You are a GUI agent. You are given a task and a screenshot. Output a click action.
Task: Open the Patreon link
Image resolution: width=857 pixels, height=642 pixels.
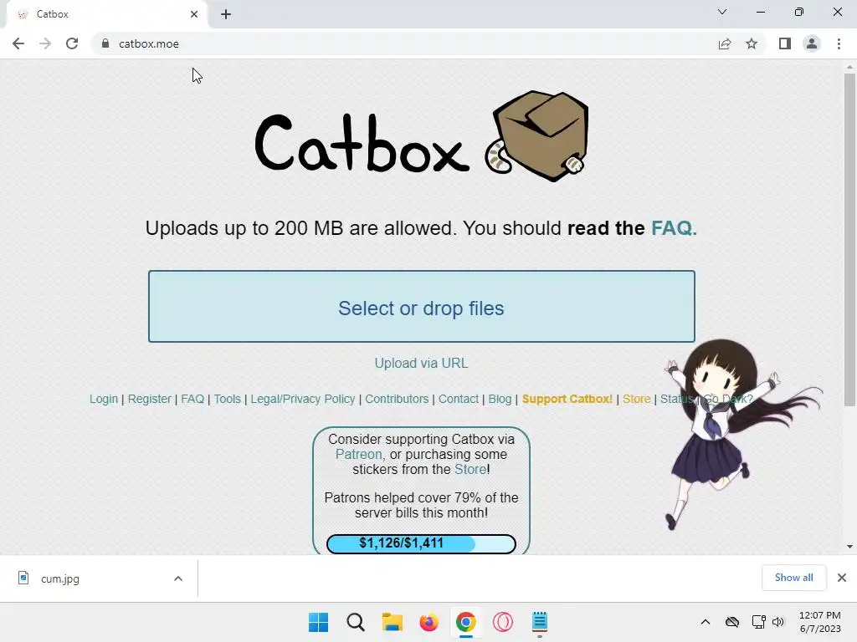coord(358,454)
